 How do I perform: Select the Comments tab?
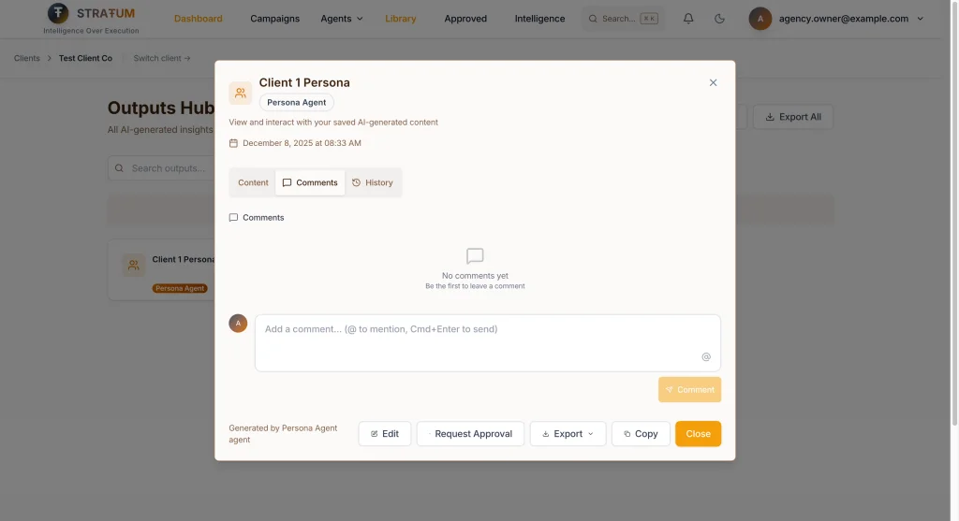click(310, 182)
